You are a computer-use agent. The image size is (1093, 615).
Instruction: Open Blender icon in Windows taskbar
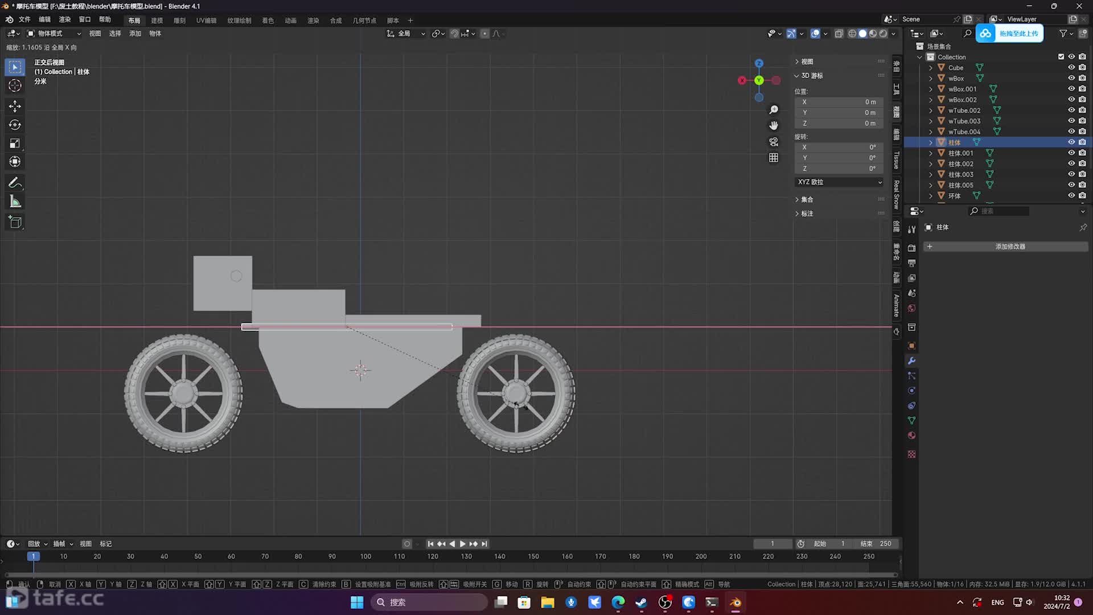[x=735, y=602]
